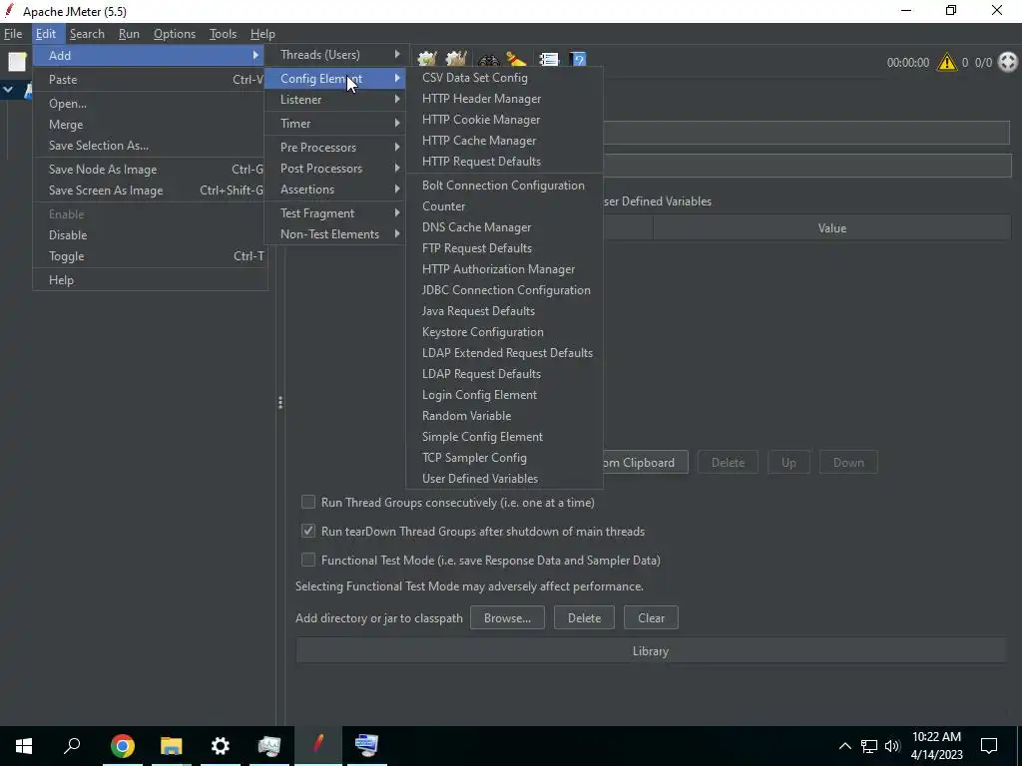Click the Clear results gear-broom icon
This screenshot has height=766, width=1022.
click(x=427, y=61)
